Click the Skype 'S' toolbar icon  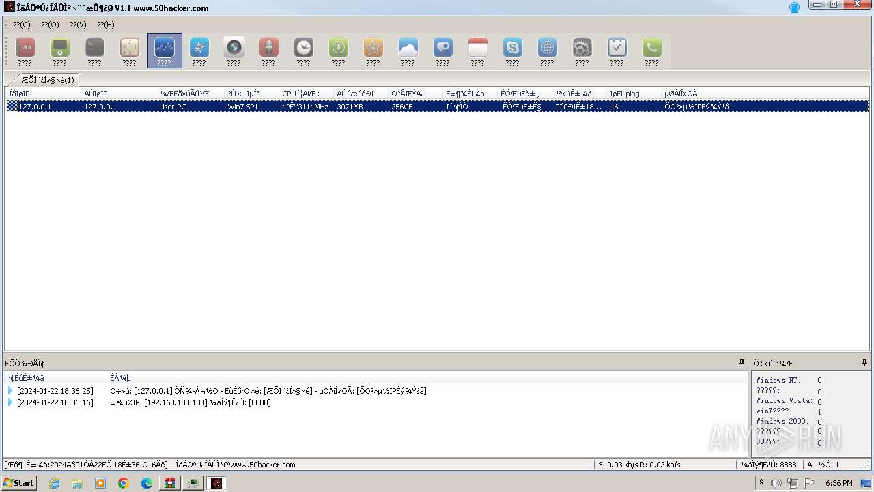pyautogui.click(x=512, y=51)
